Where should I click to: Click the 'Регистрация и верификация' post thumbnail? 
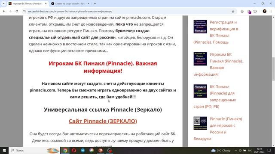pyautogui.click(x=200, y=27)
